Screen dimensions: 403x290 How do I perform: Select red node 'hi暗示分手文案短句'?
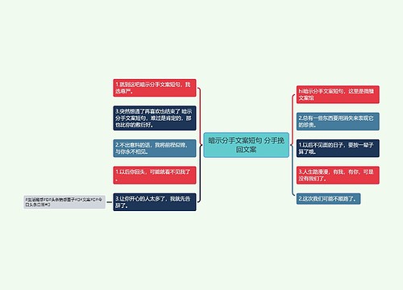(338, 94)
